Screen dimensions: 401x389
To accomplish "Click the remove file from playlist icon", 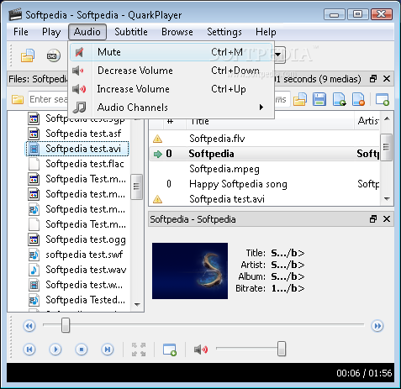I will point(359,99).
